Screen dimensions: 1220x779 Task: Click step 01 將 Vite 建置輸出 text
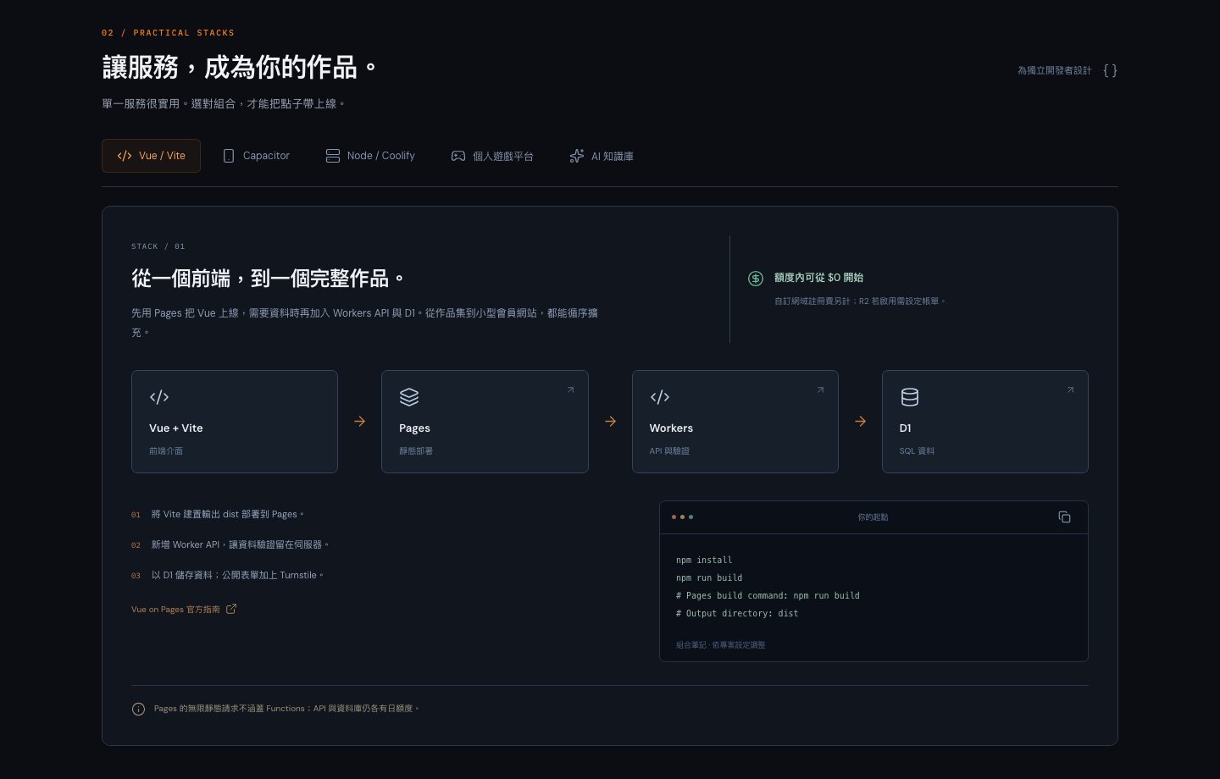pyautogui.click(x=227, y=514)
